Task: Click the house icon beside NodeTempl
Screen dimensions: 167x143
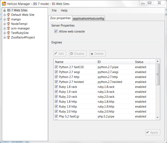Action: click(x=9, y=24)
